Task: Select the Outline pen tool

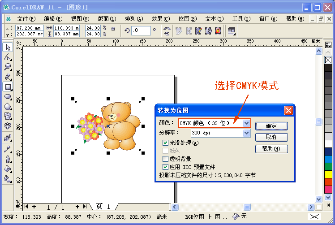Action: [x=8, y=159]
